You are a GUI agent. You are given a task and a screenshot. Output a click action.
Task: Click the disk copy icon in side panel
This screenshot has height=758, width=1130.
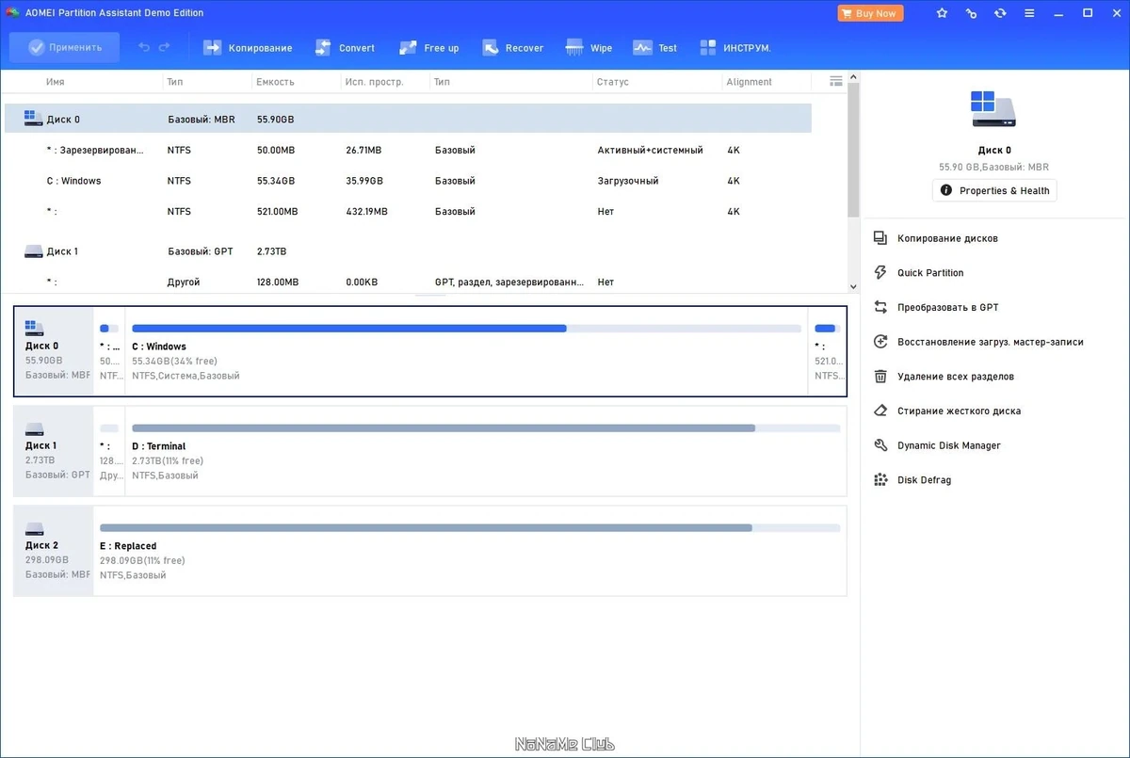[880, 238]
